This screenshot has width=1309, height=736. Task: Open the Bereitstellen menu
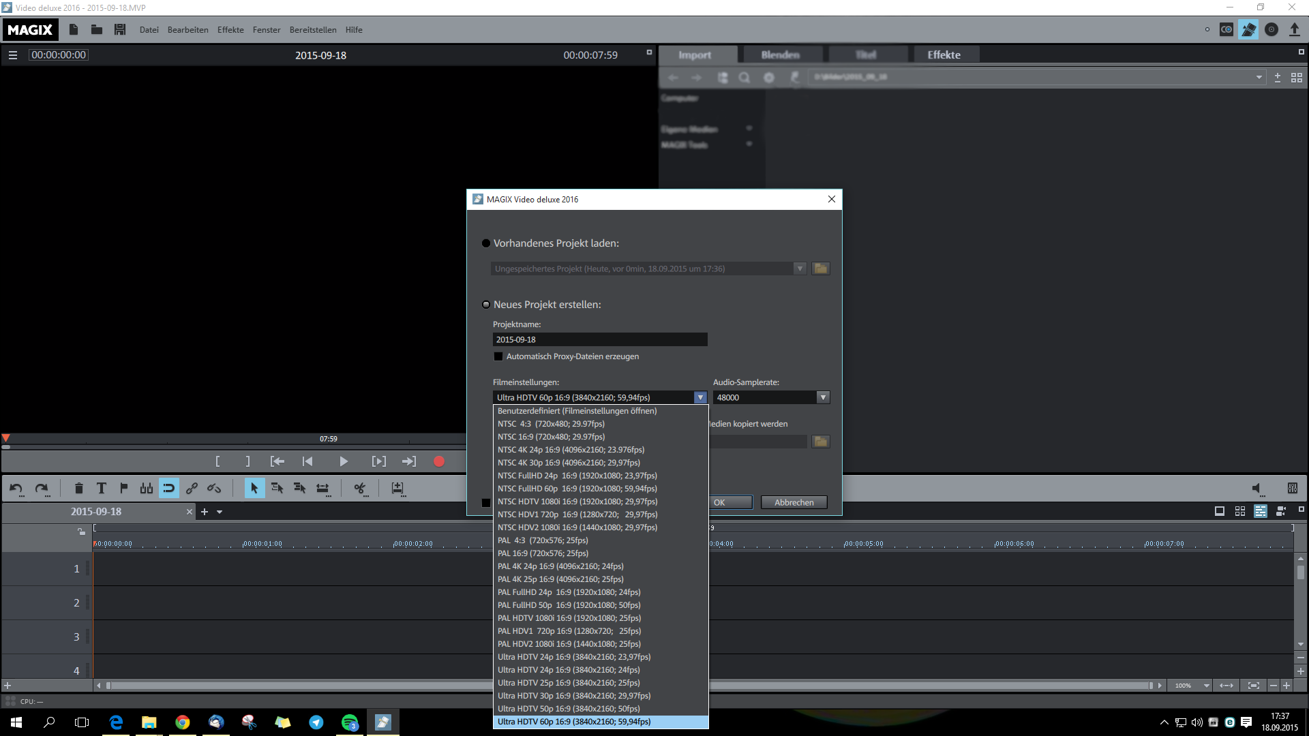coord(313,30)
